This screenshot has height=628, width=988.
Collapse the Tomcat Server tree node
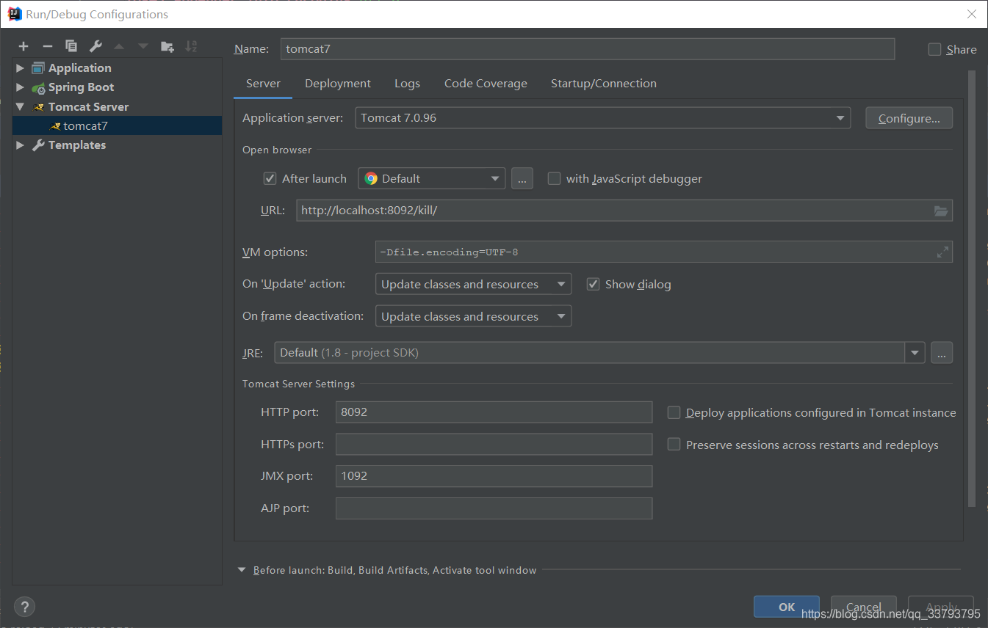[21, 107]
